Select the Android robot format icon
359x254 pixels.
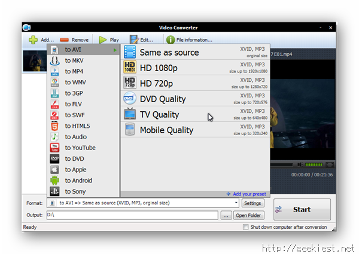click(54, 180)
